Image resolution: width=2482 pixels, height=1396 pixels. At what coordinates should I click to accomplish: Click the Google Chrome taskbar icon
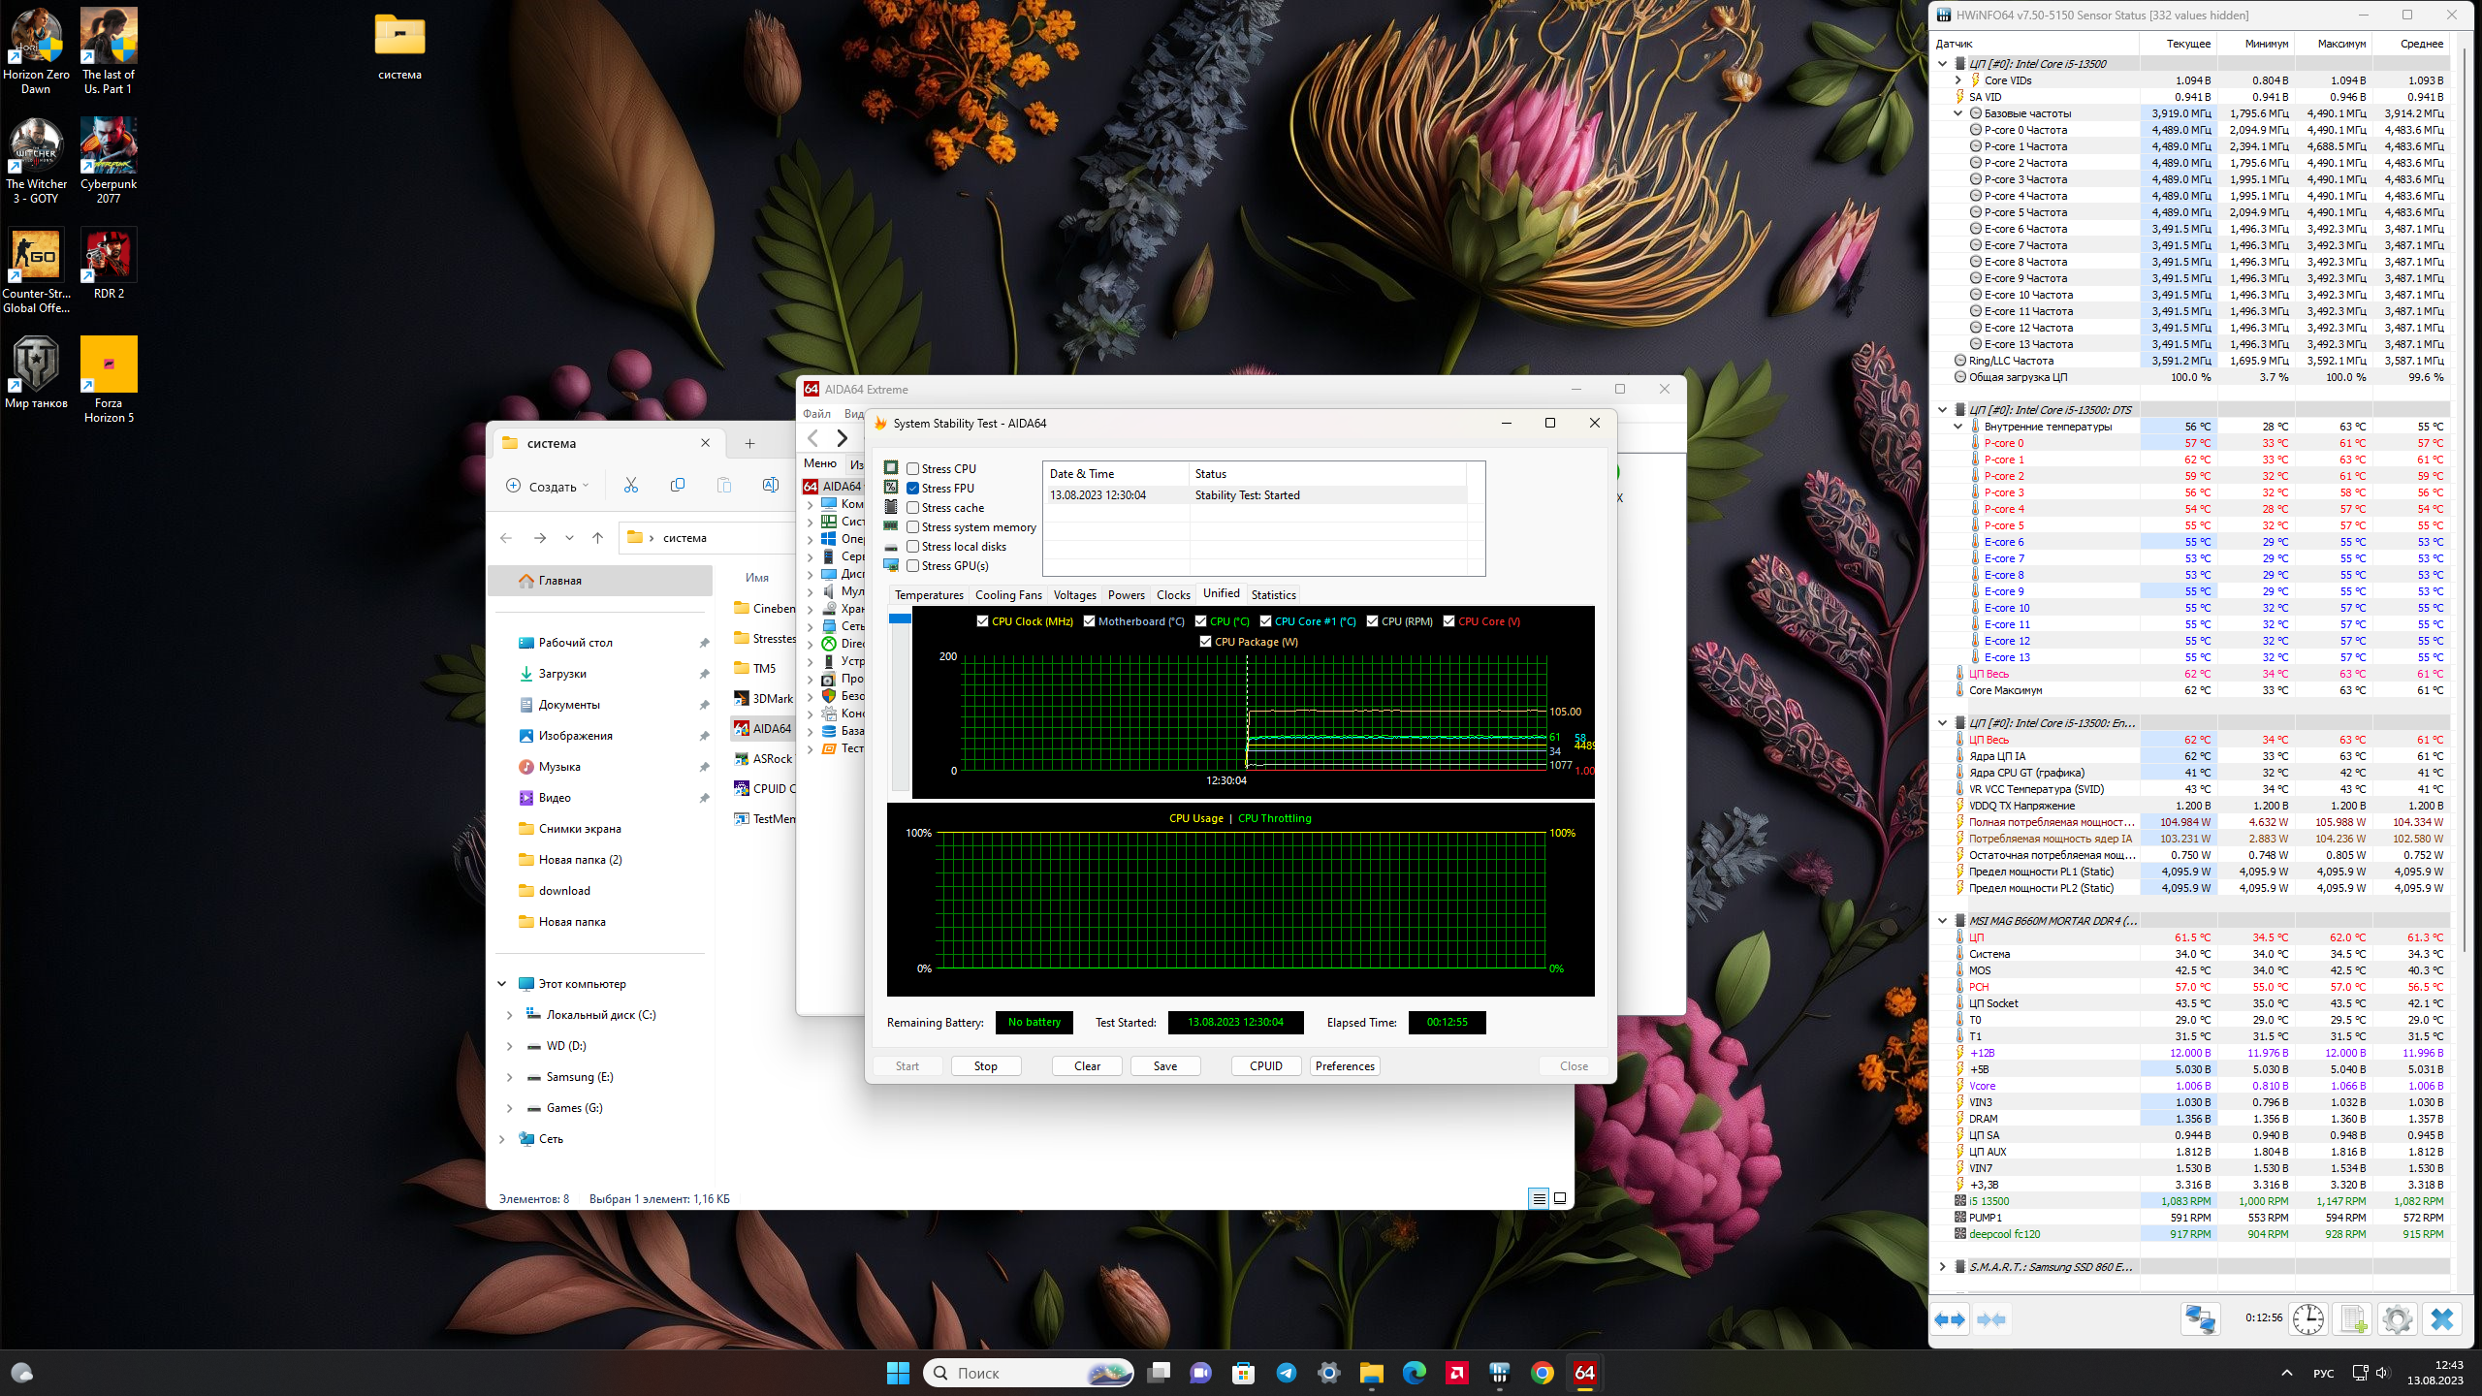[x=1543, y=1373]
